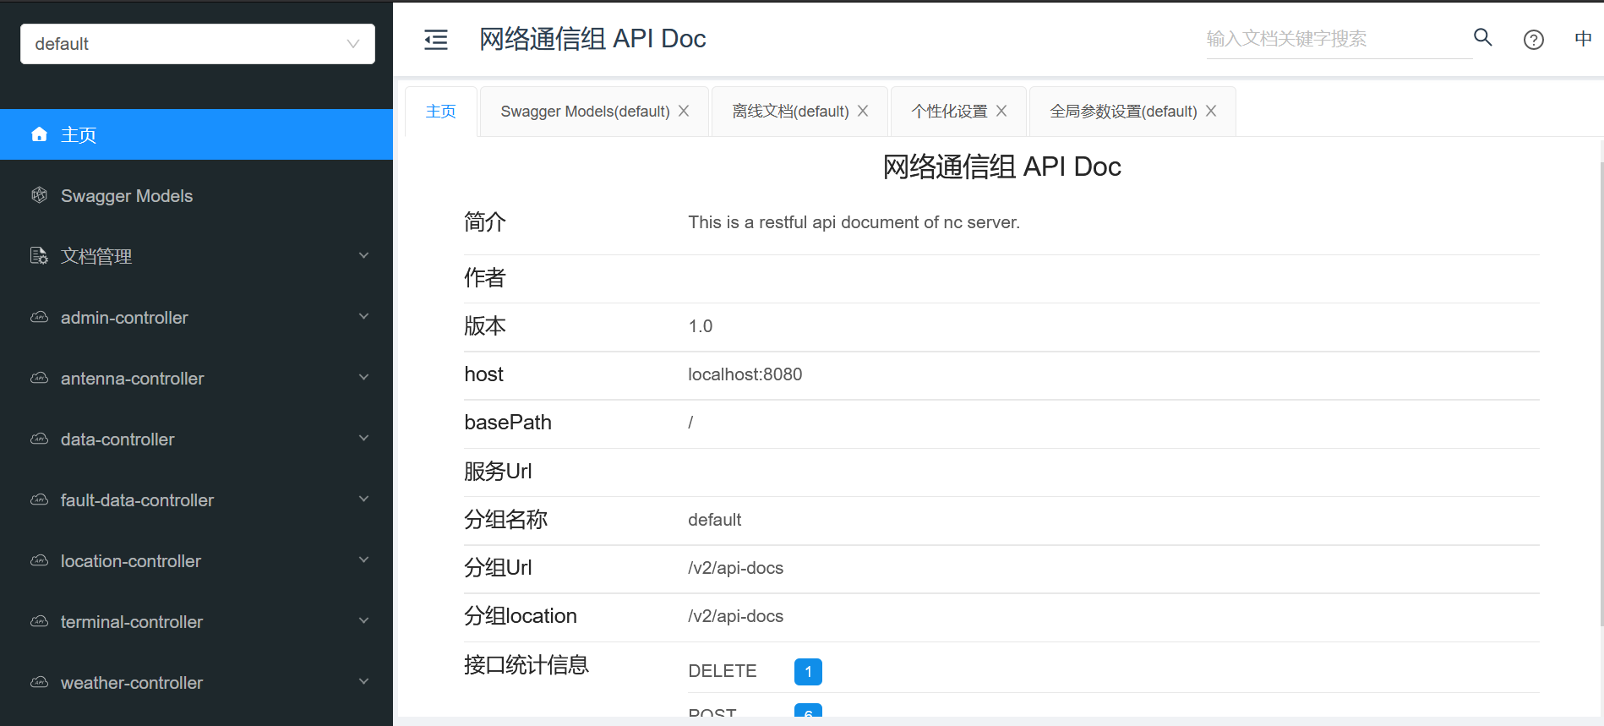Image resolution: width=1604 pixels, height=726 pixels.
Task: Click the antenna-controller cloud icon
Action: point(39,378)
